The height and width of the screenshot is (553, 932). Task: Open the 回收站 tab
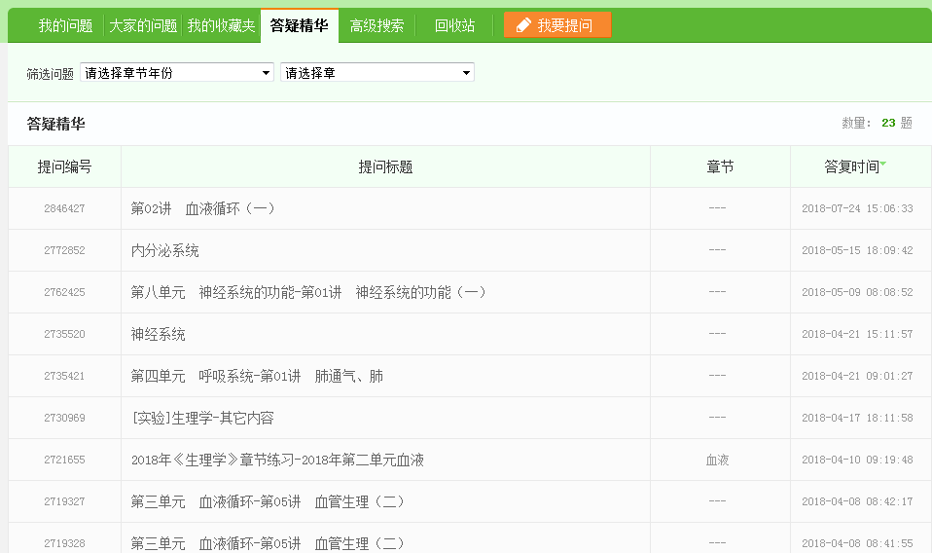pos(454,26)
